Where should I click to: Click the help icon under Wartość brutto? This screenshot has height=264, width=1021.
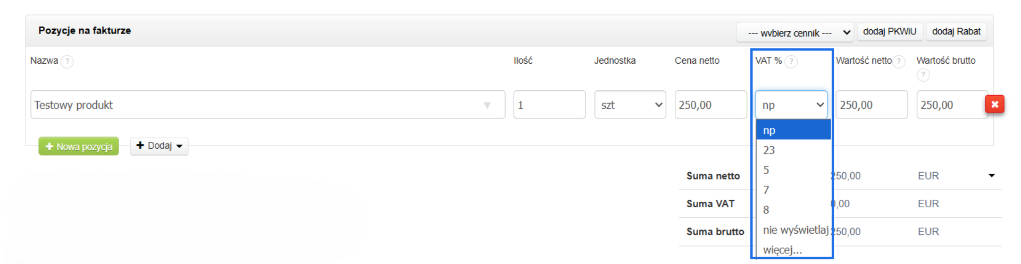tap(923, 75)
